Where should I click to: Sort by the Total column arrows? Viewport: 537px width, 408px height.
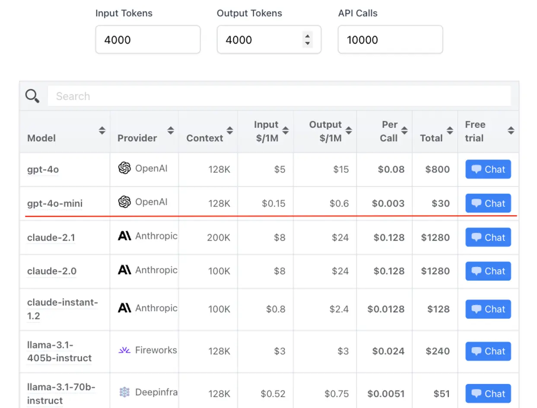click(x=450, y=131)
